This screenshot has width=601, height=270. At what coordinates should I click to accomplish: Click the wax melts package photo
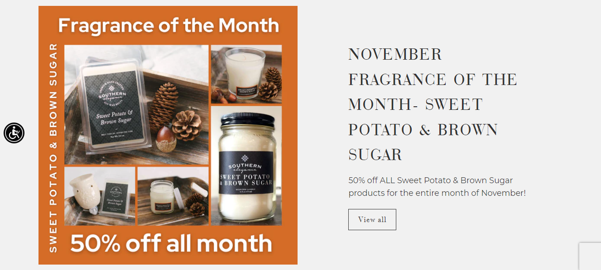pyautogui.click(x=136, y=105)
